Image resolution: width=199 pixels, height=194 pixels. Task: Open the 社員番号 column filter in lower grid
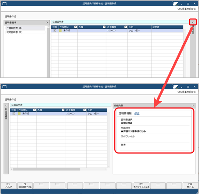tap(85, 110)
